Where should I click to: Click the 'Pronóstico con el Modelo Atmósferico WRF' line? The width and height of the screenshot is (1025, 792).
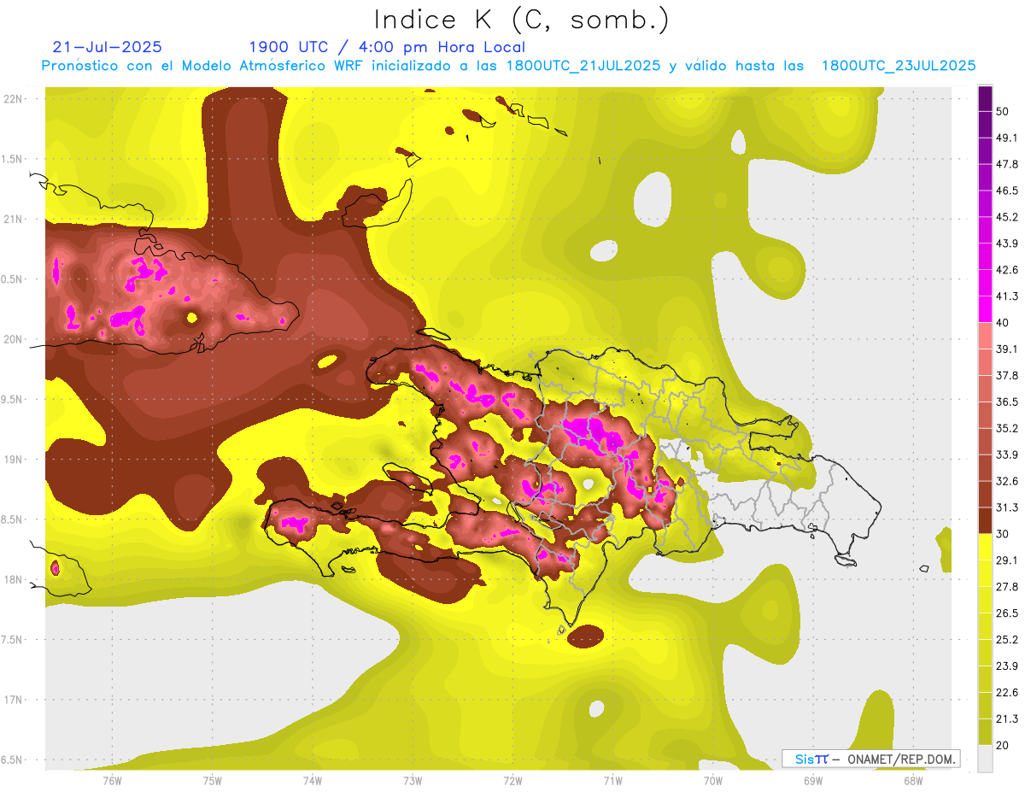coord(508,66)
